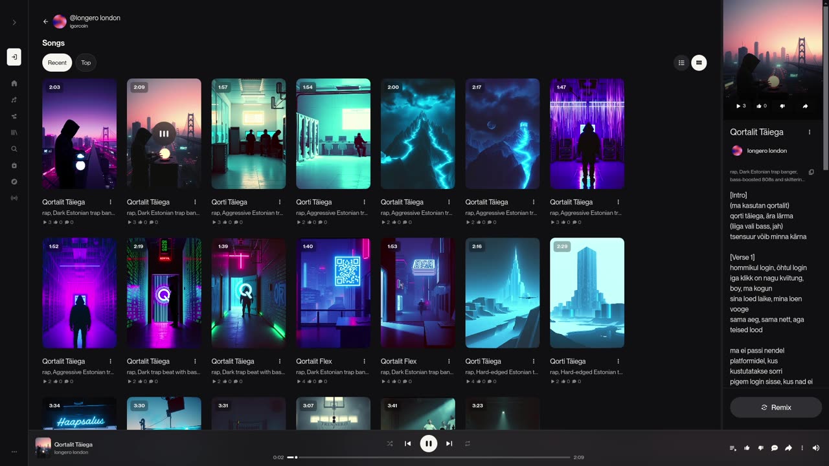The image size is (829, 466).
Task: Skip to the previous track
Action: [408, 443]
